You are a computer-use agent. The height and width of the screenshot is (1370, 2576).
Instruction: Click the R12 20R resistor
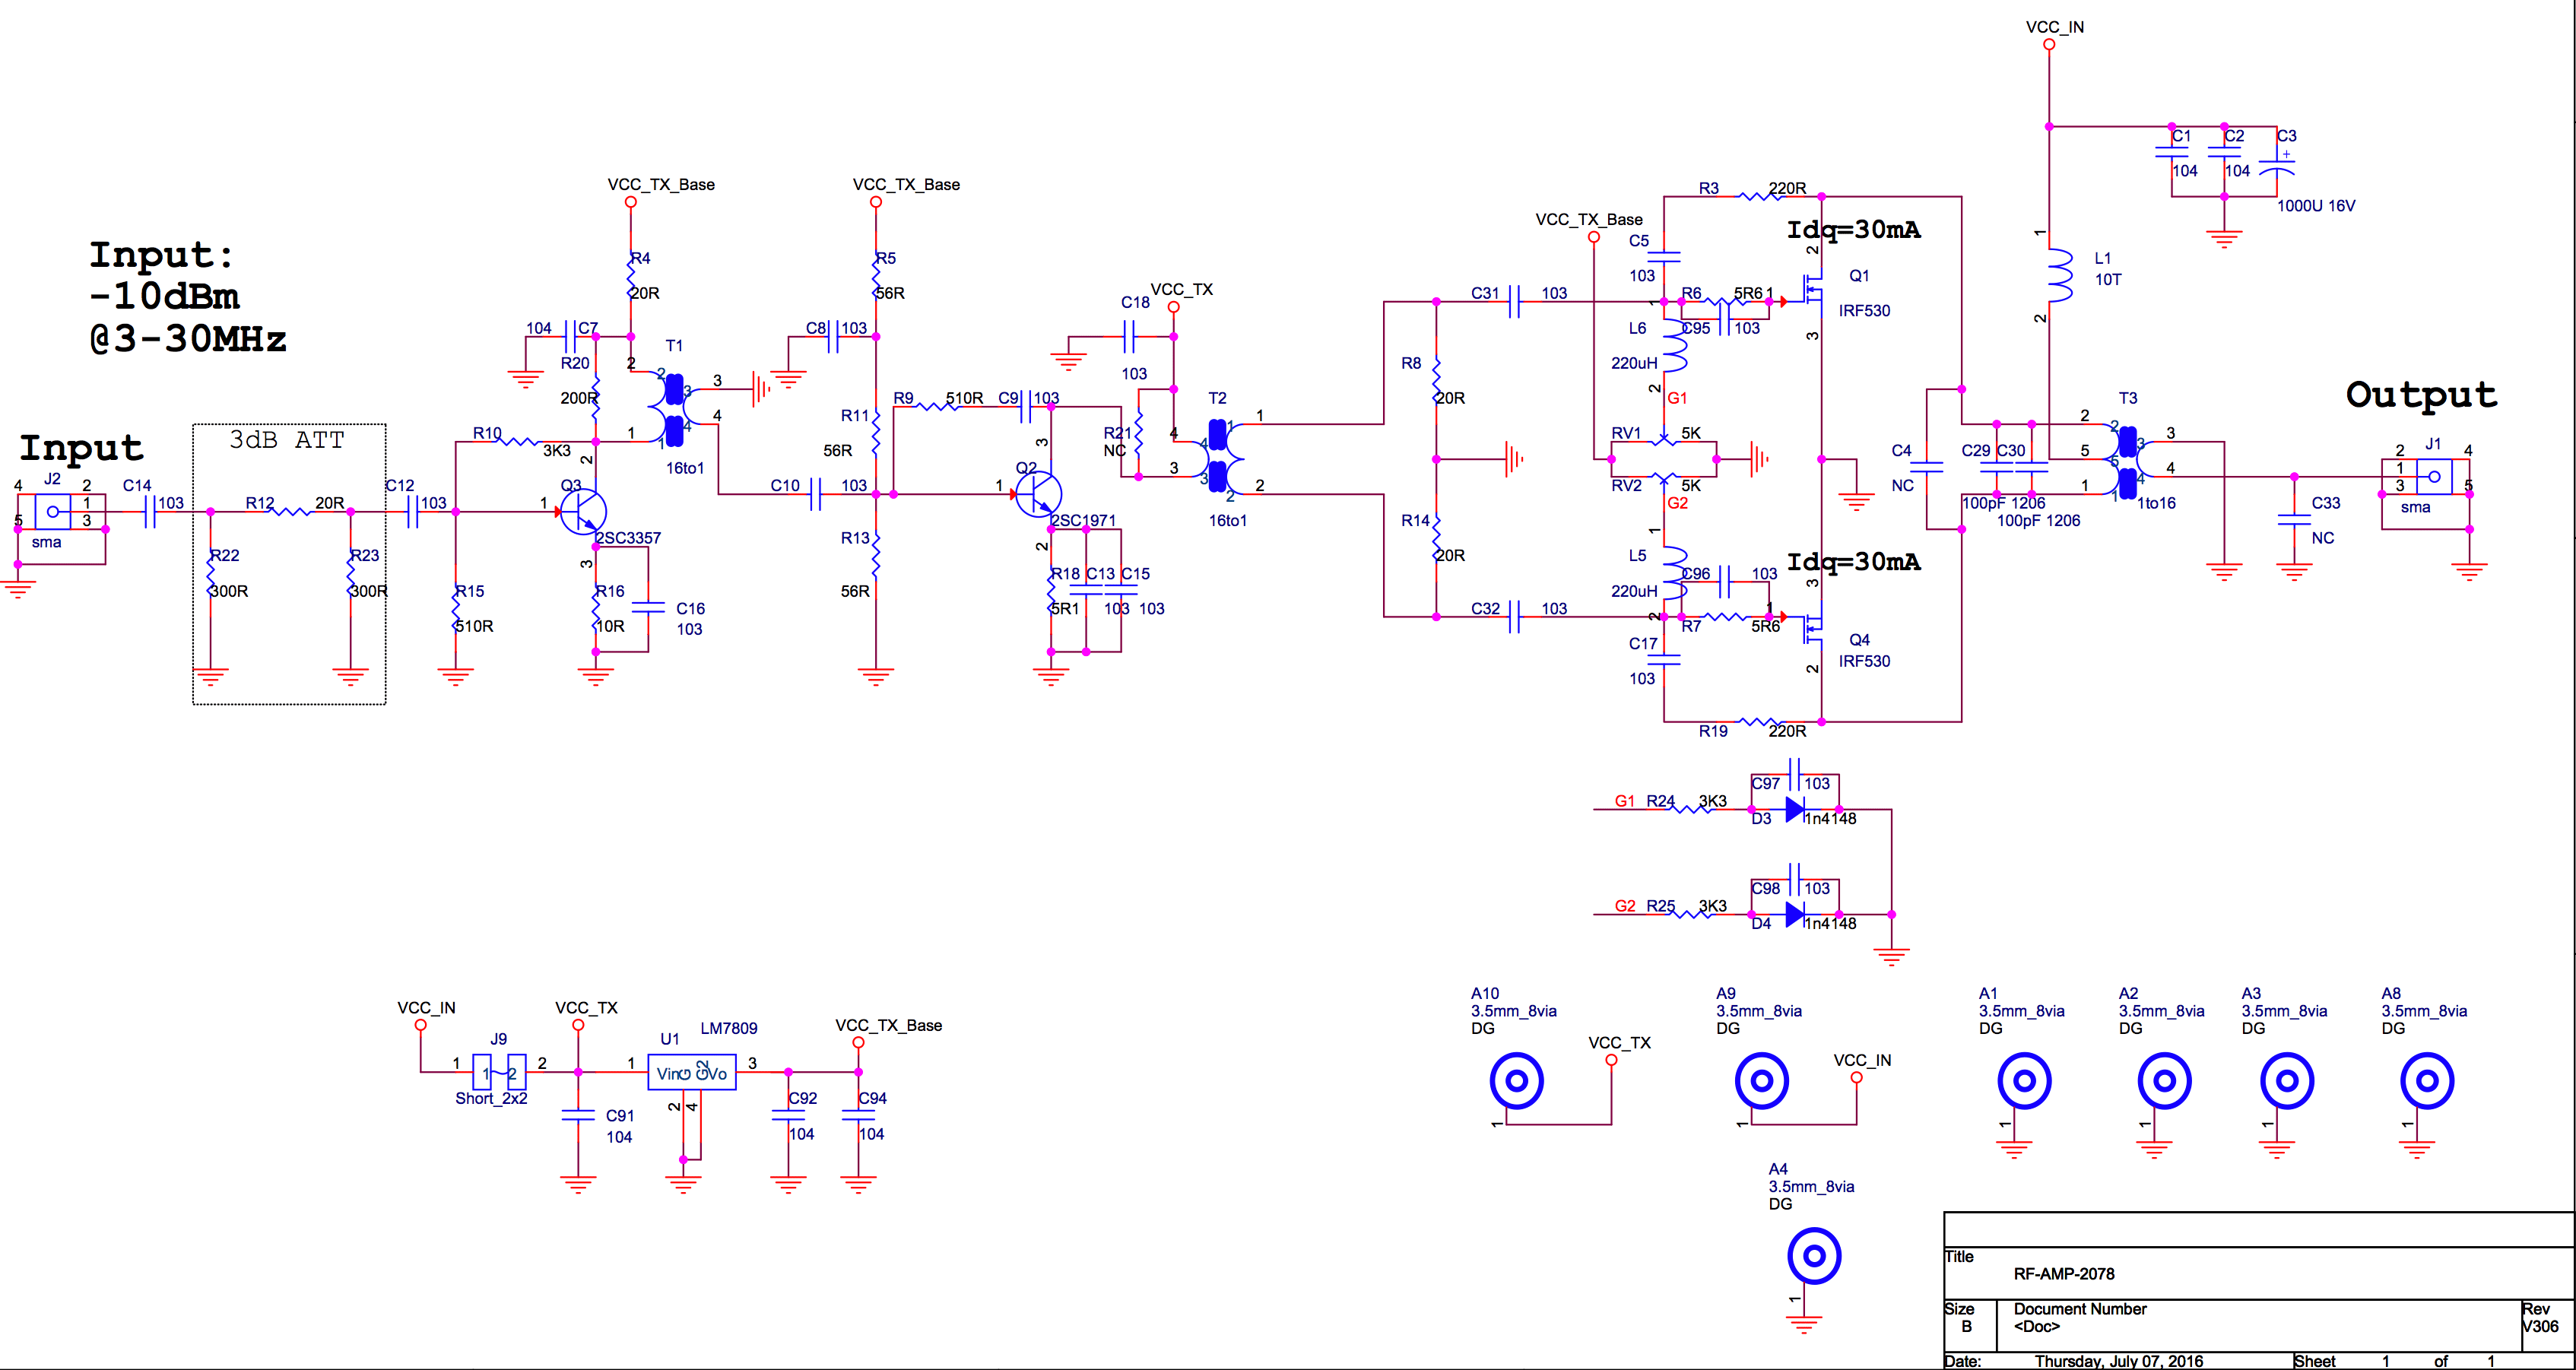[292, 511]
